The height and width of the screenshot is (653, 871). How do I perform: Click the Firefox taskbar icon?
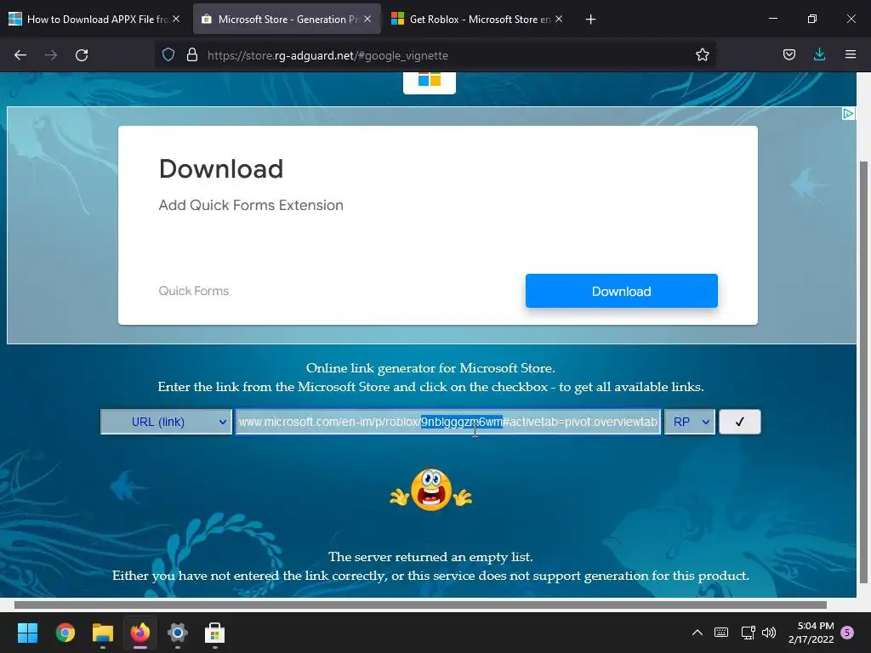coord(140,633)
